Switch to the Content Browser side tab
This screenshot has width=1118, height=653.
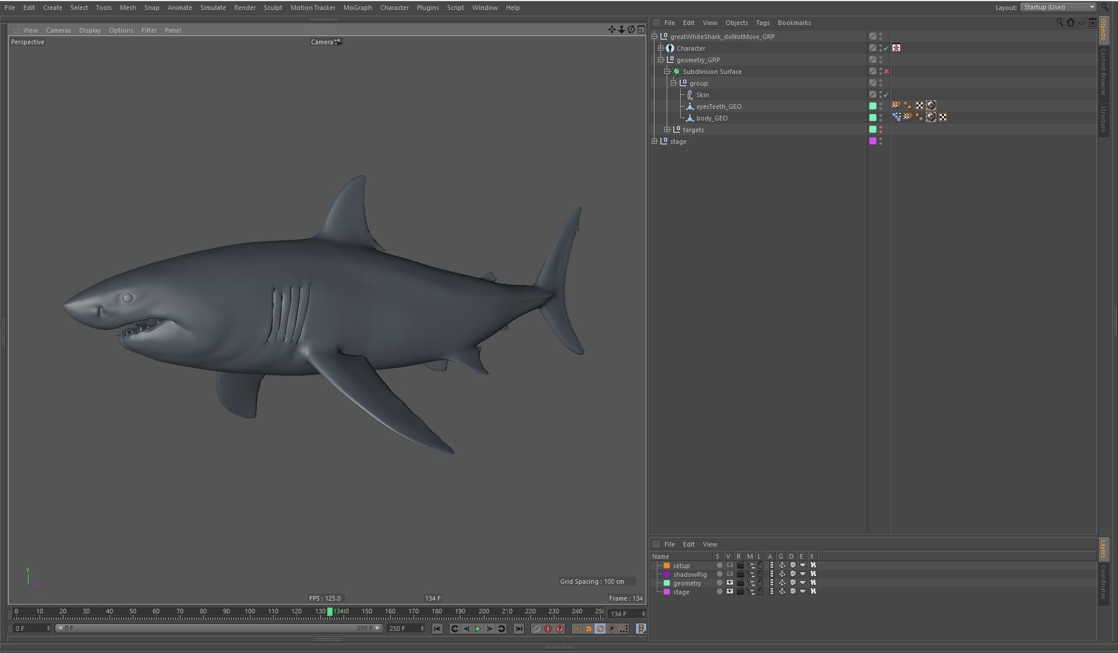click(1103, 72)
